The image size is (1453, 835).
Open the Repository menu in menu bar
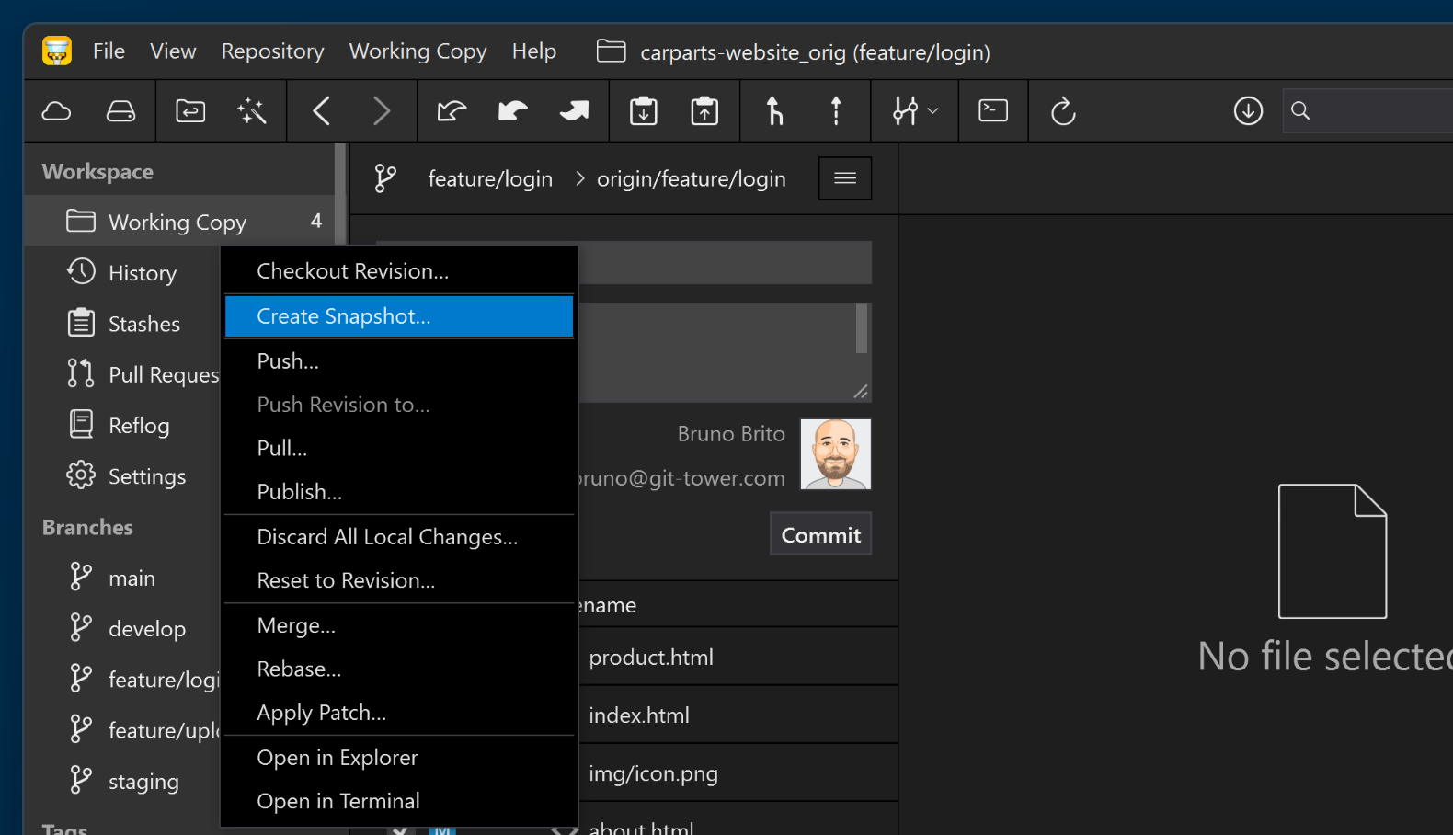272,51
